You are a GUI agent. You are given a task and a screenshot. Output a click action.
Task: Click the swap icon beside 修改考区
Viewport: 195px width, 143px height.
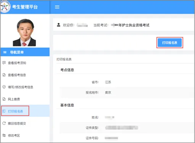point(4,135)
